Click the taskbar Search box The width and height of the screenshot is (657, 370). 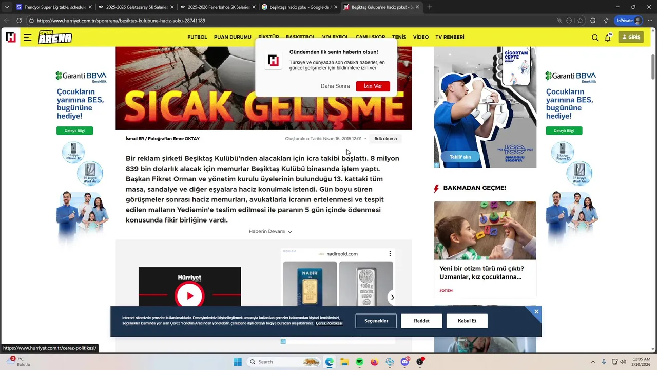click(284, 362)
